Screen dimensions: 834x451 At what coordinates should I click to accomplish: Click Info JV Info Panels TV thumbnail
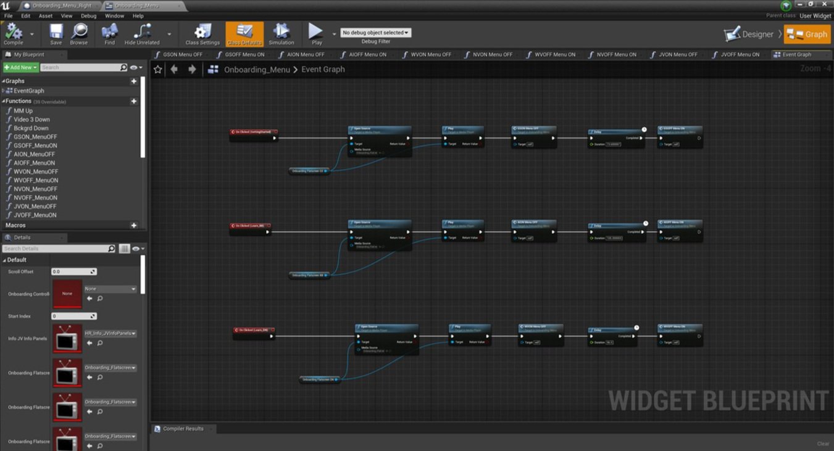(x=67, y=338)
